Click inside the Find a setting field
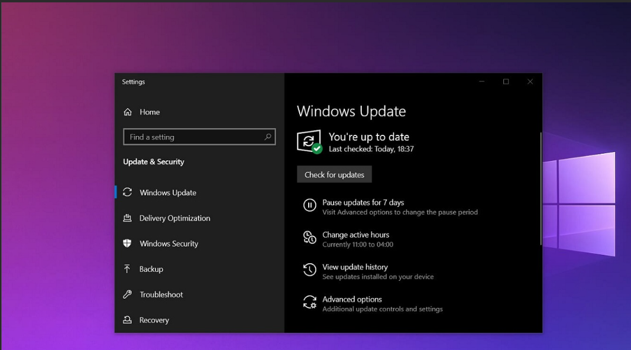 coord(192,137)
